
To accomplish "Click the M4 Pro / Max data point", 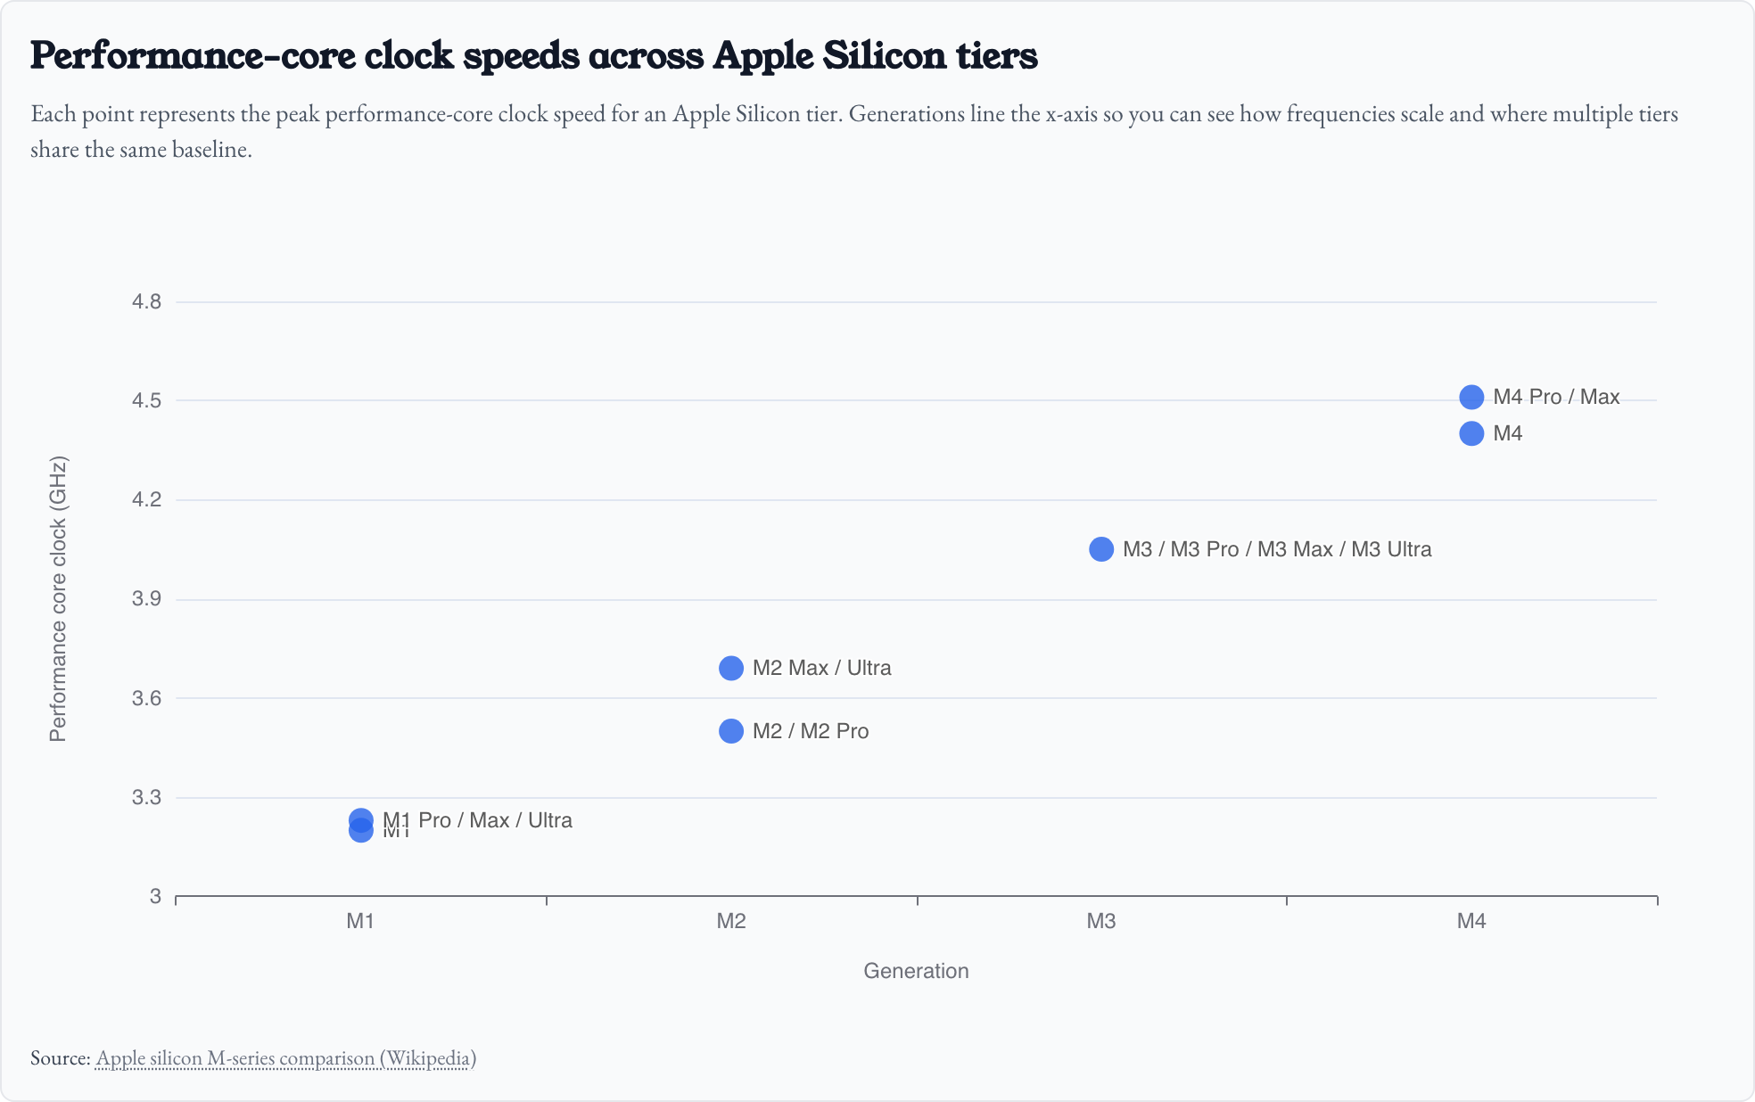I will pyautogui.click(x=1471, y=397).
